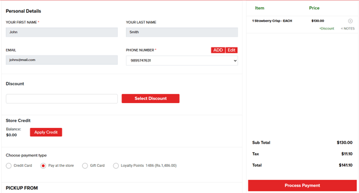Pay using Loyalty Points option
The height and width of the screenshot is (193, 359).
click(x=116, y=165)
